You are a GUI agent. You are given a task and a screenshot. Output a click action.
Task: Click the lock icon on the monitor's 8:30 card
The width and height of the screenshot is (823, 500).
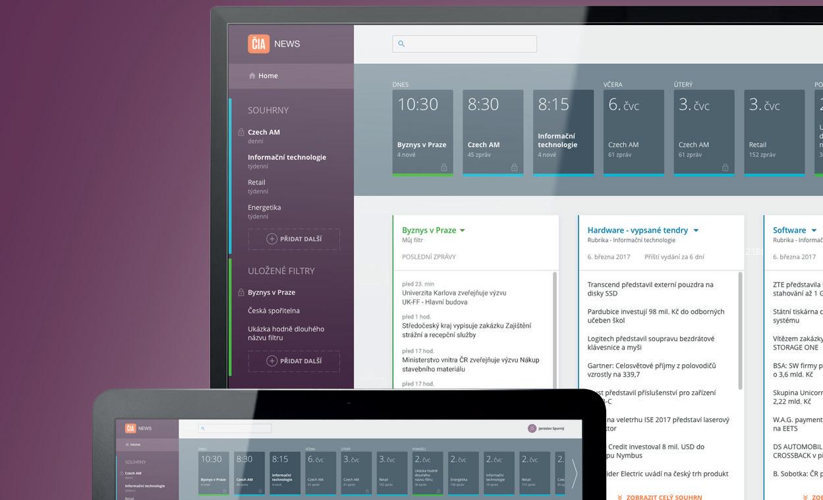point(515,168)
